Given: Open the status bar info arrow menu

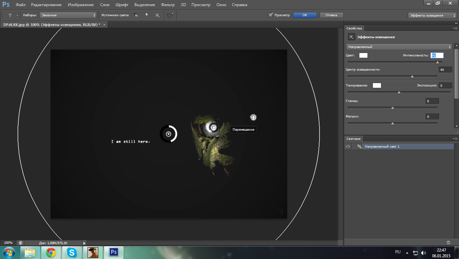Looking at the screenshot, I should 84,243.
